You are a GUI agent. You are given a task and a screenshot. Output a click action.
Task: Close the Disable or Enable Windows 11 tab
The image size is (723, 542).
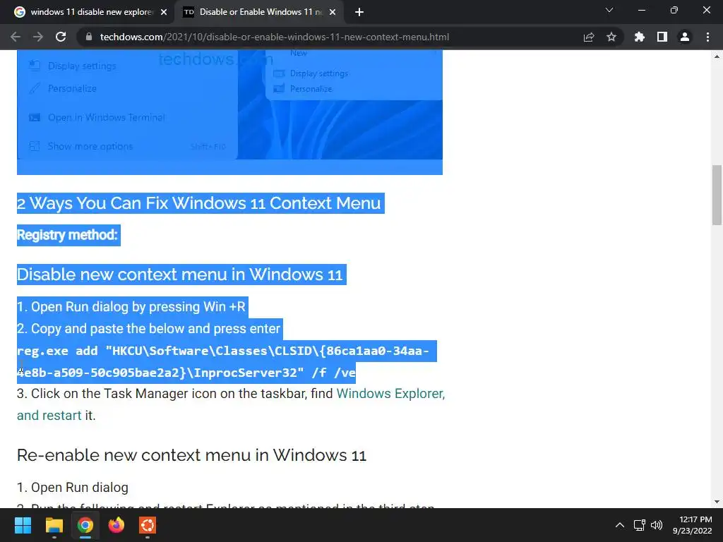(x=333, y=12)
